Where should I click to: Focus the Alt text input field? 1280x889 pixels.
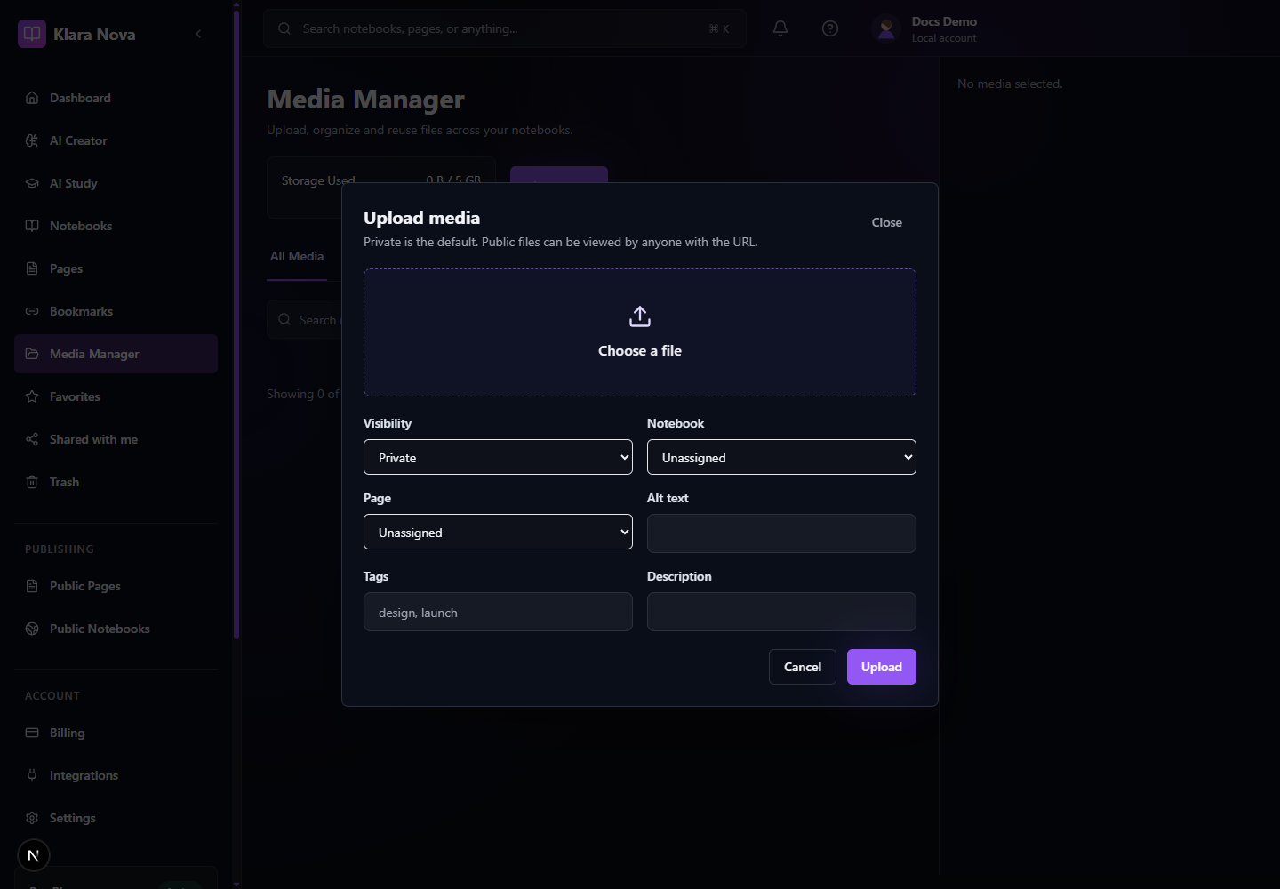pyautogui.click(x=781, y=533)
